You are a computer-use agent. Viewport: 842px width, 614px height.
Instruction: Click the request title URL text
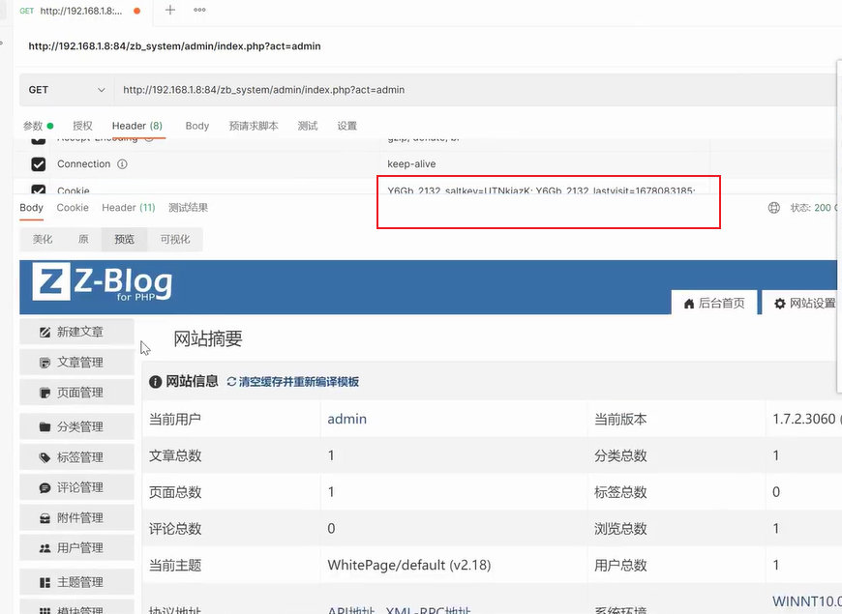(x=174, y=46)
